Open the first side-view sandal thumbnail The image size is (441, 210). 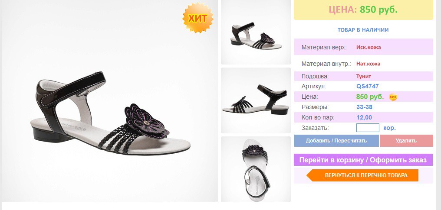pos(256,32)
